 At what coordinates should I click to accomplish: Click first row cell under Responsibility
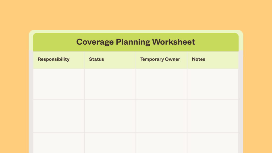59,84
